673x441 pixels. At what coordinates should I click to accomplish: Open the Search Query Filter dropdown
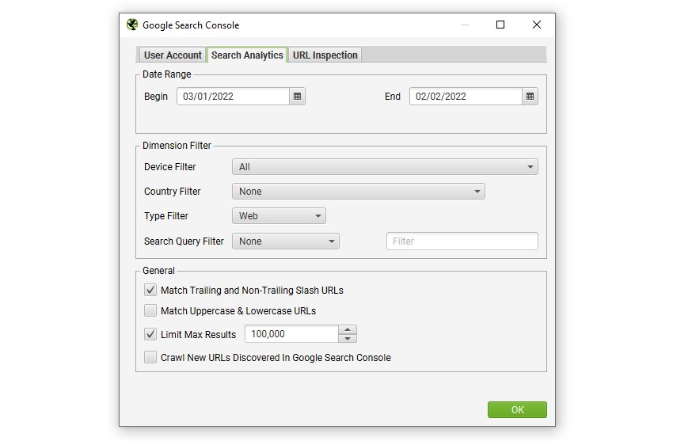pos(285,241)
